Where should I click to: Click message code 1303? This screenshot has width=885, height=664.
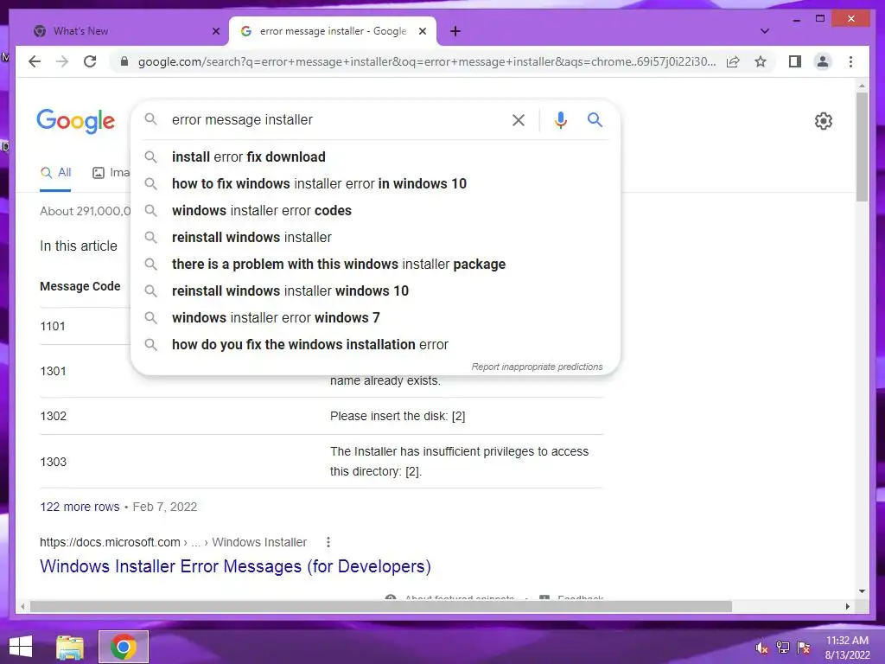(x=53, y=462)
